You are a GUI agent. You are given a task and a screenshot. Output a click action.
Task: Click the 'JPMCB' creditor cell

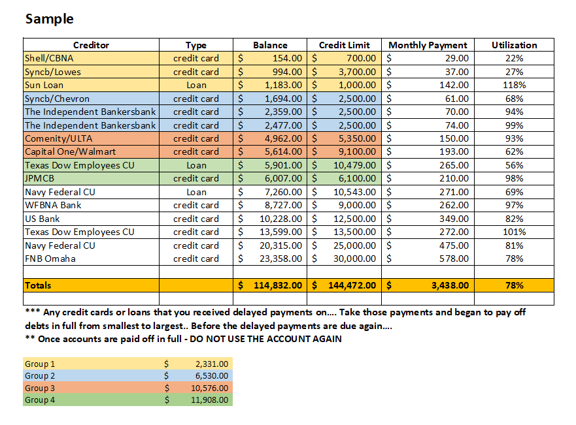[91, 179]
